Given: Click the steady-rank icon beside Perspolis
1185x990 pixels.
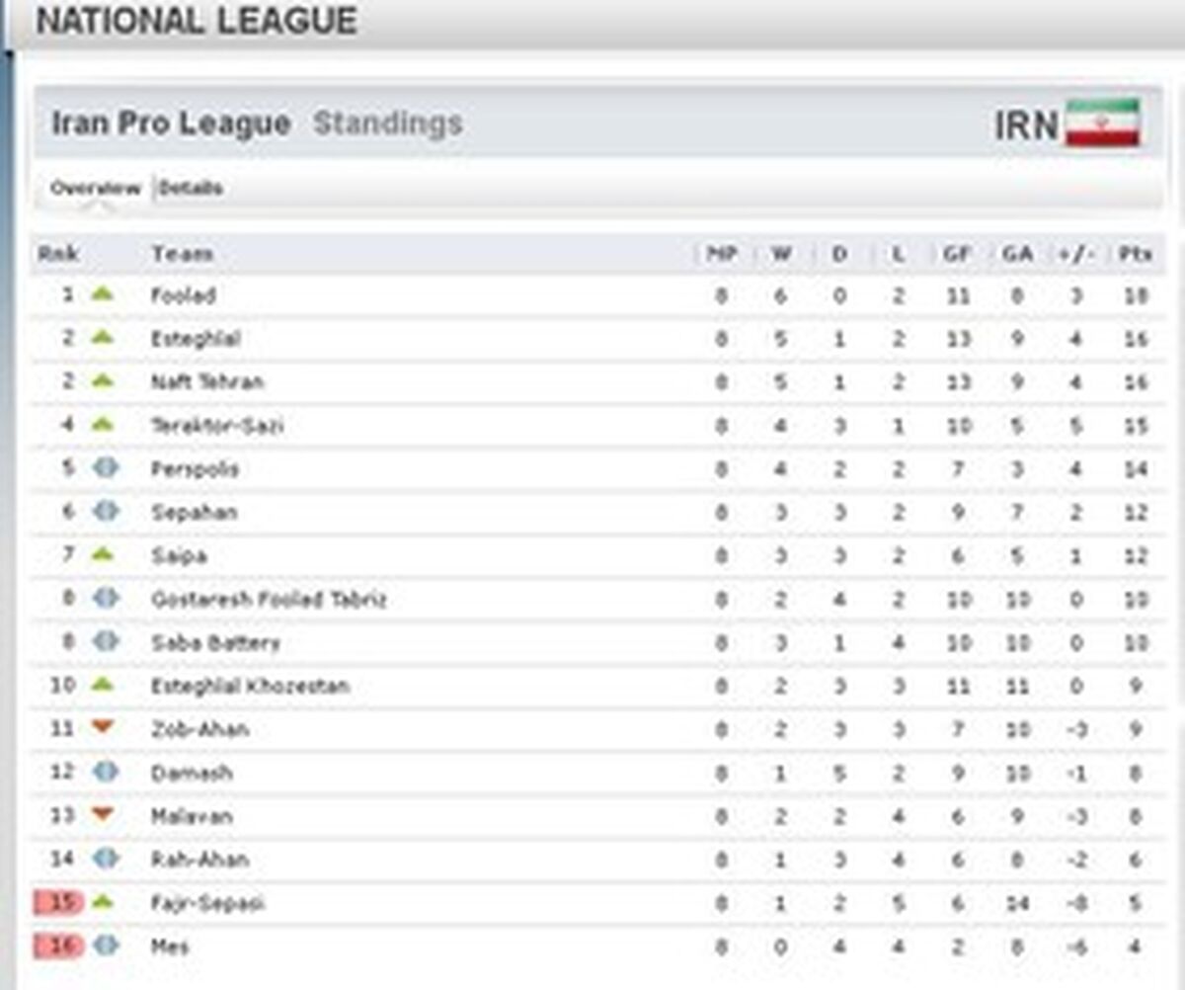Looking at the screenshot, I should (106, 467).
